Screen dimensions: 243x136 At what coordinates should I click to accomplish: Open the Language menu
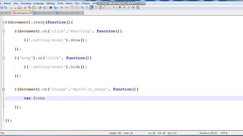[x=39, y=3]
